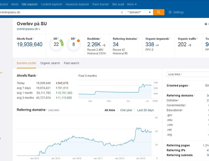Switch chart to Last 30 days

tap(145, 110)
